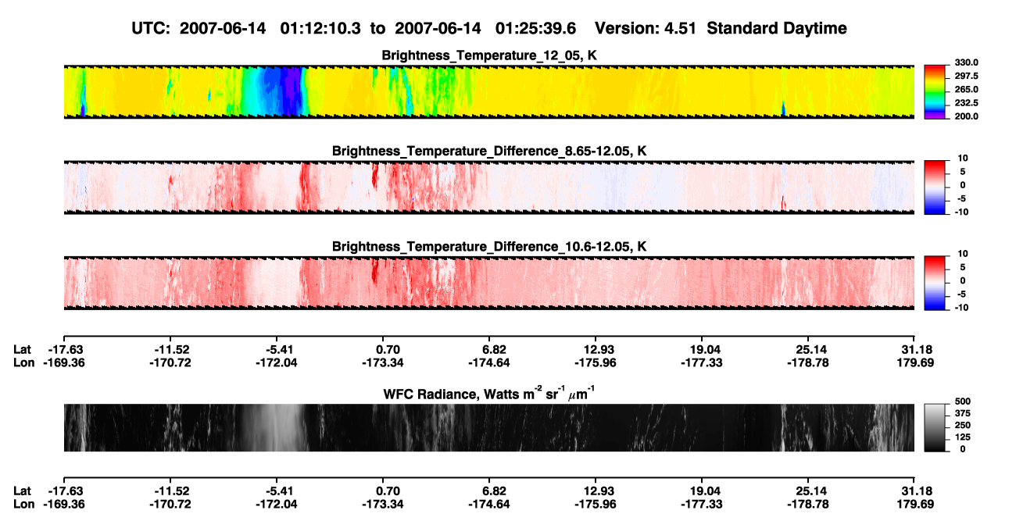Screen dimensions: 1016x521
Task: Click 'Version: 4.51' in the header
Action: tap(647, 28)
